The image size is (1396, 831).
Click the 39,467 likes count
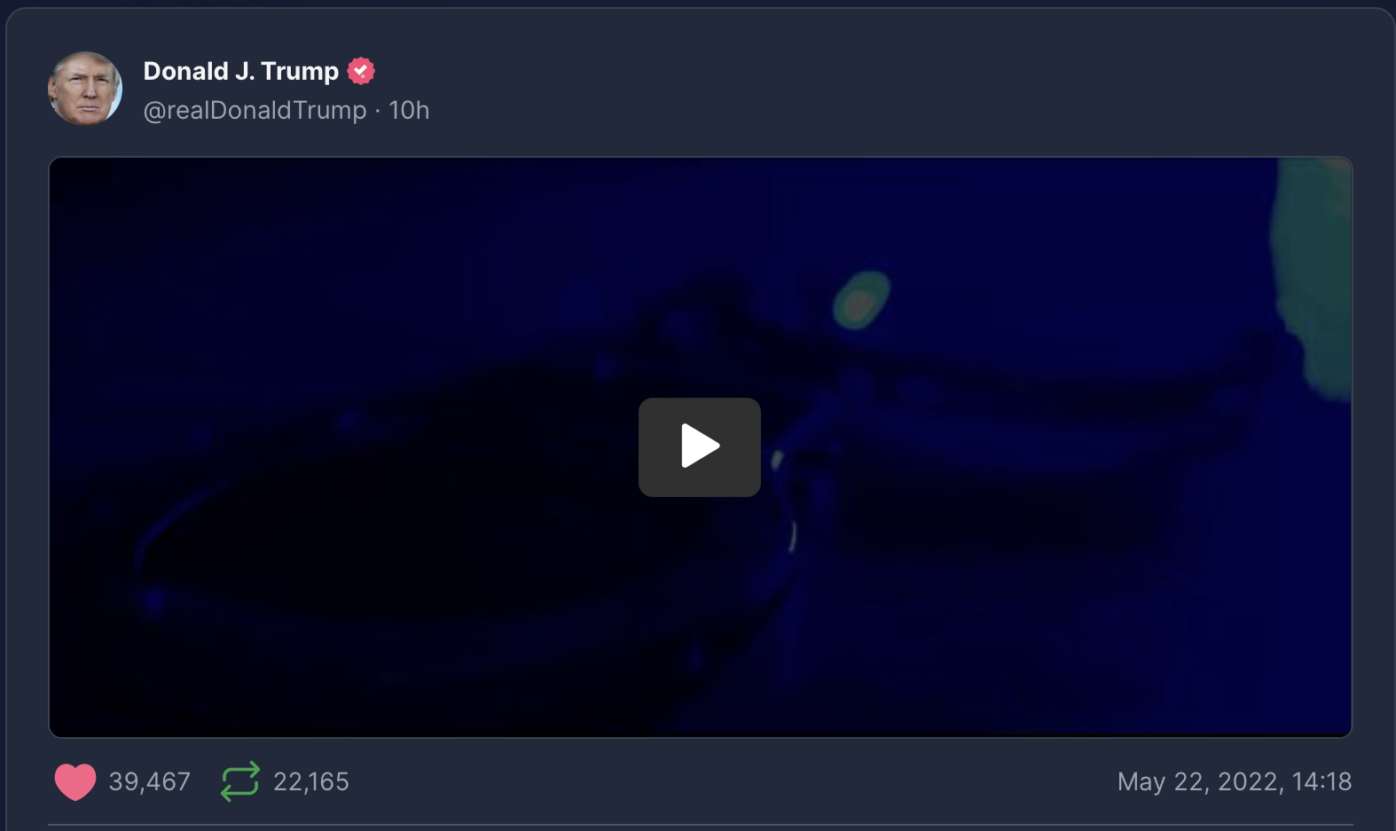tap(149, 781)
